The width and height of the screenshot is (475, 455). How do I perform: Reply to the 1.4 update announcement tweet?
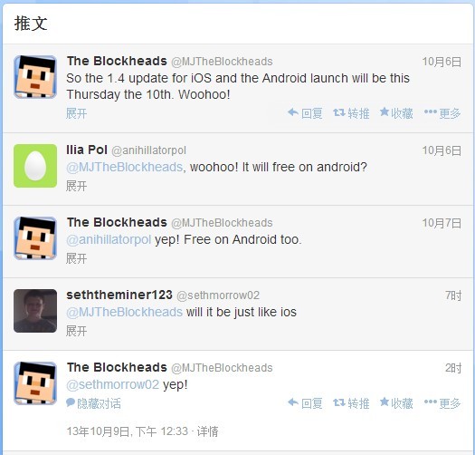tap(305, 113)
